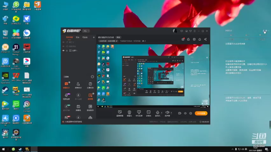Open the skin/theme icon in the title bar
Screen dimensions: 271x152
click(190, 31)
